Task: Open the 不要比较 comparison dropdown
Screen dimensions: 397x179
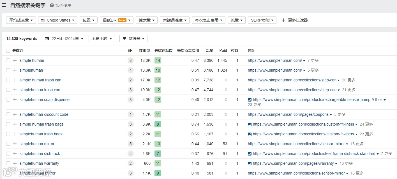Action: click(102, 39)
